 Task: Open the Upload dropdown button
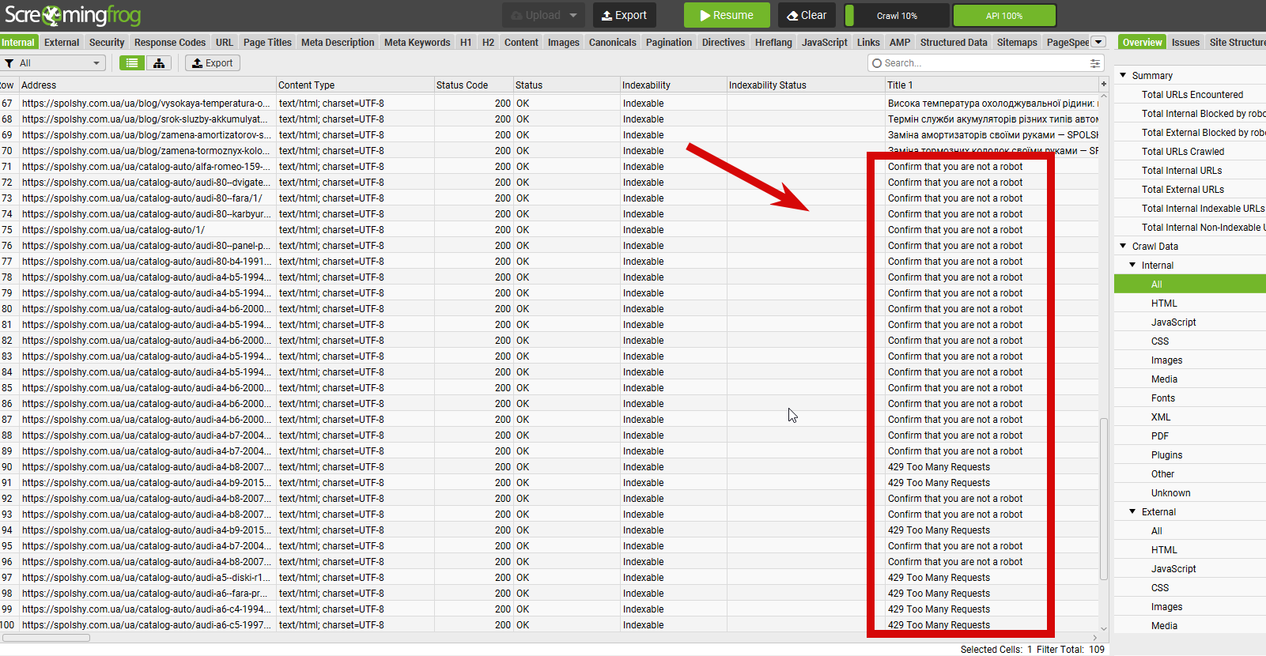point(545,15)
